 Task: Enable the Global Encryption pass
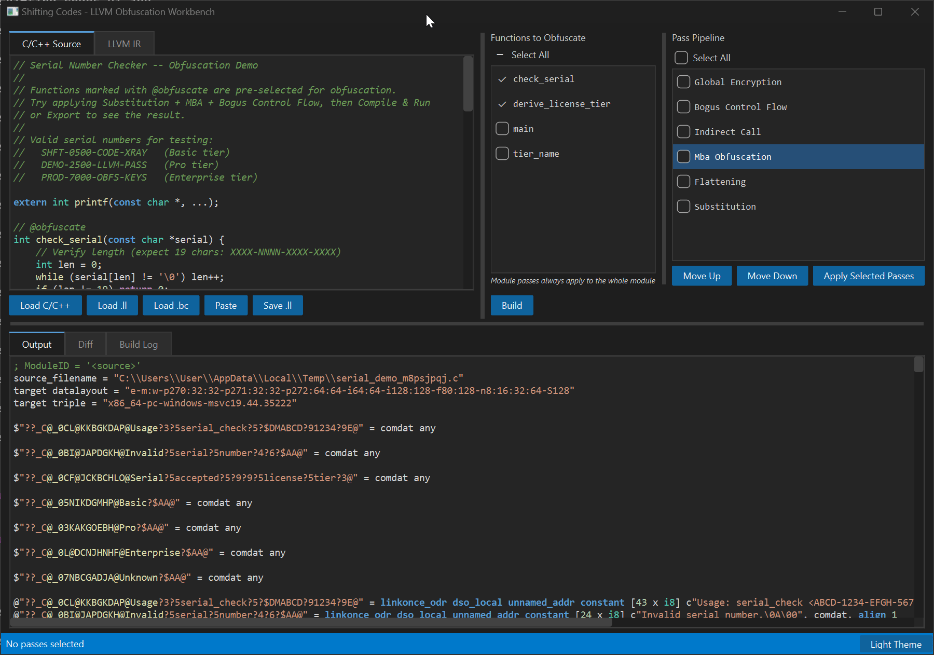pos(684,82)
